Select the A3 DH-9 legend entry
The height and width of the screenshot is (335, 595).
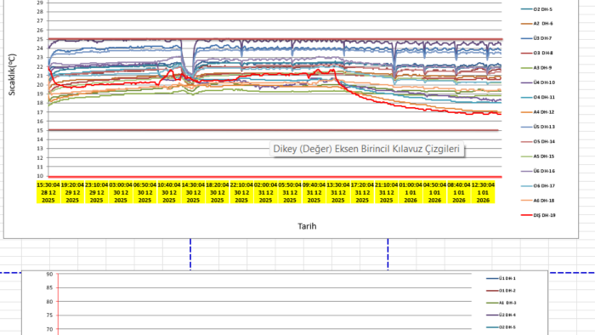[x=536, y=68]
